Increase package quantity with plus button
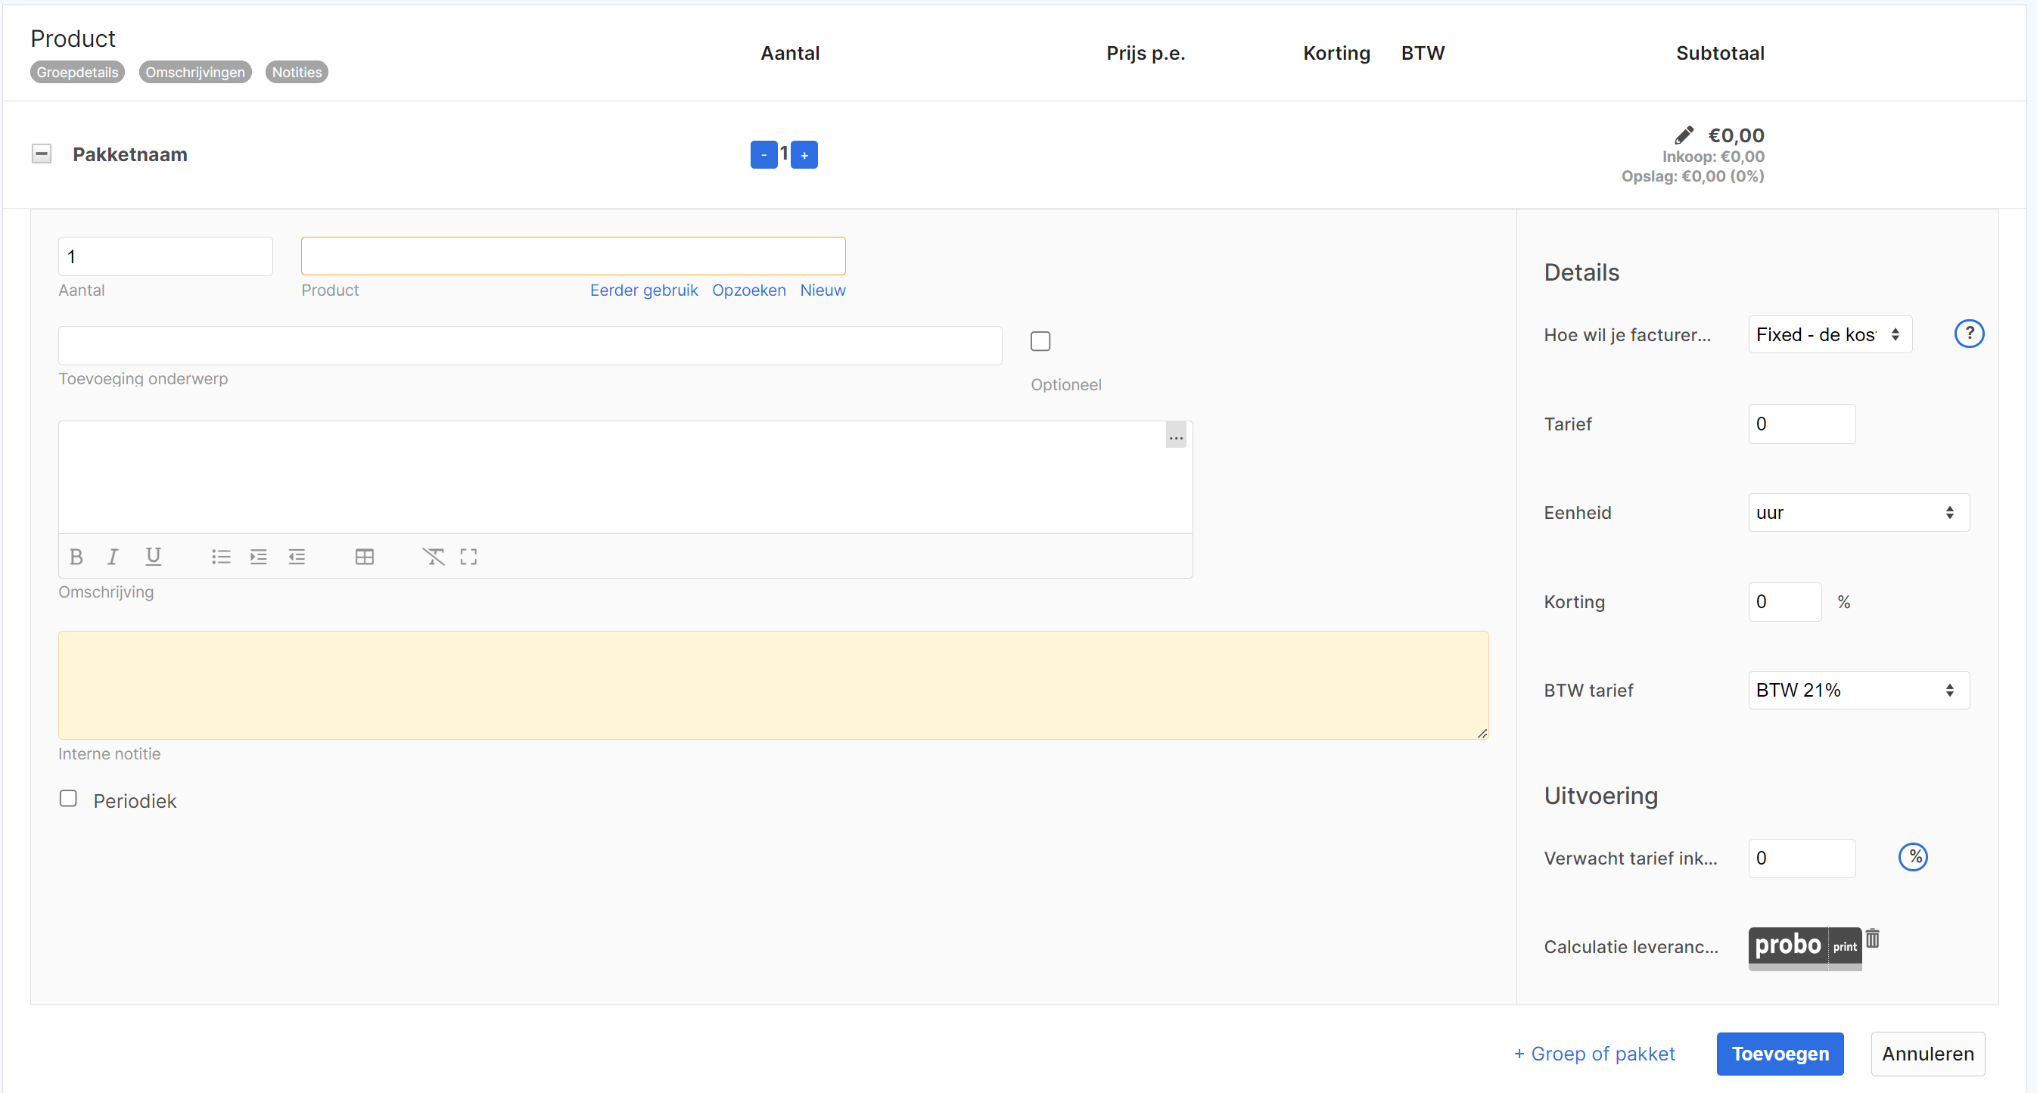This screenshot has width=2037, height=1093. pyautogui.click(x=804, y=155)
